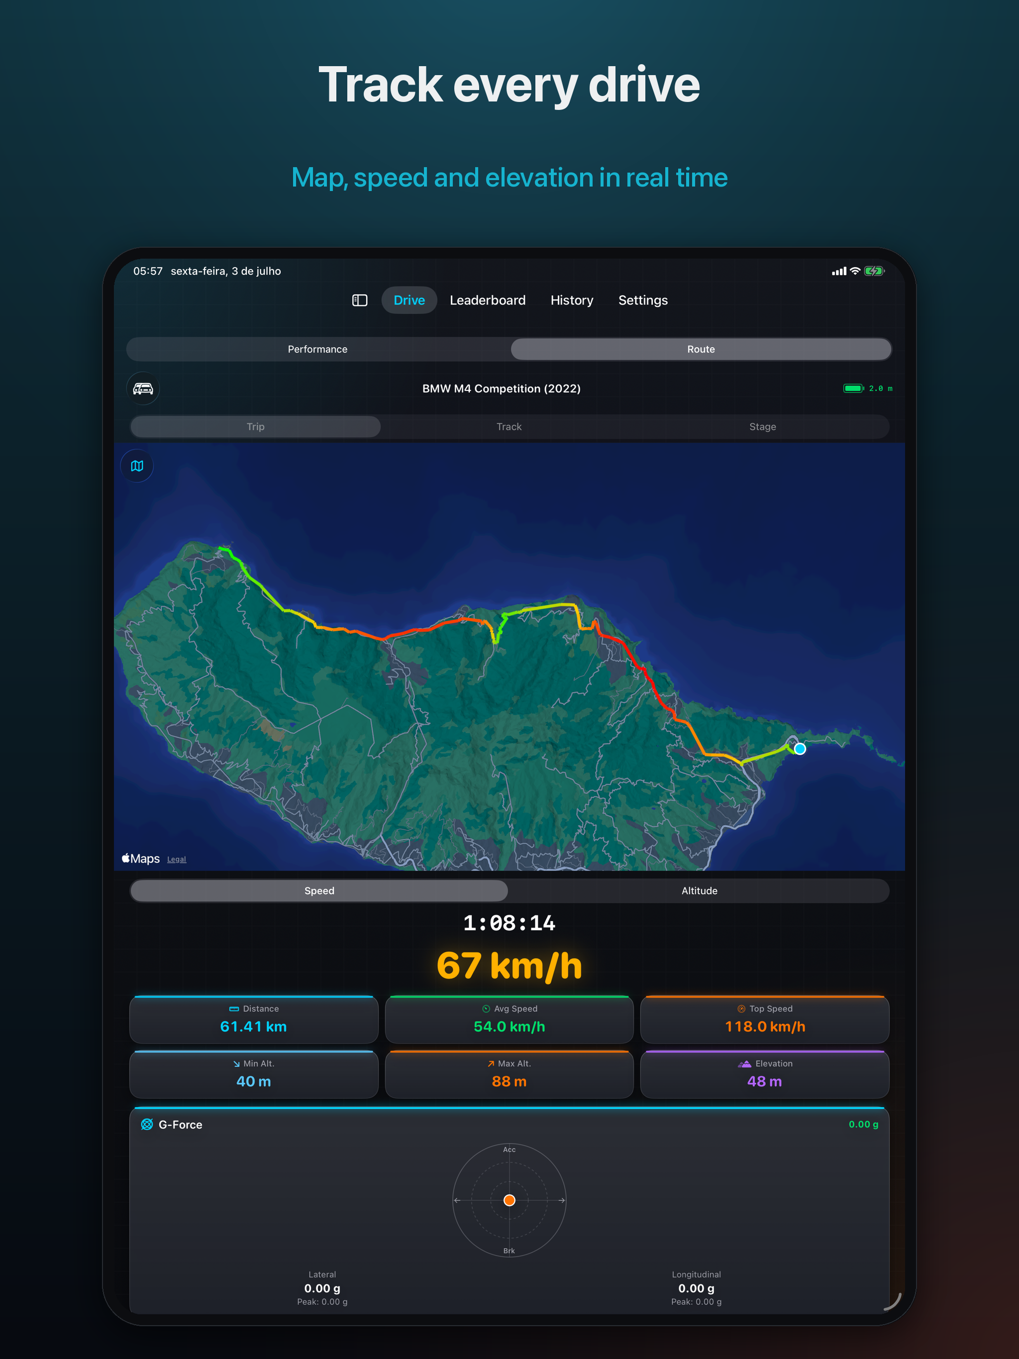Open the Top Speed 118.0 km/h card
This screenshot has height=1359, width=1019.
pos(765,1019)
